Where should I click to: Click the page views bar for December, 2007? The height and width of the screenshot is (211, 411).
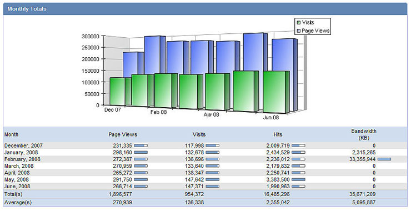(141, 145)
